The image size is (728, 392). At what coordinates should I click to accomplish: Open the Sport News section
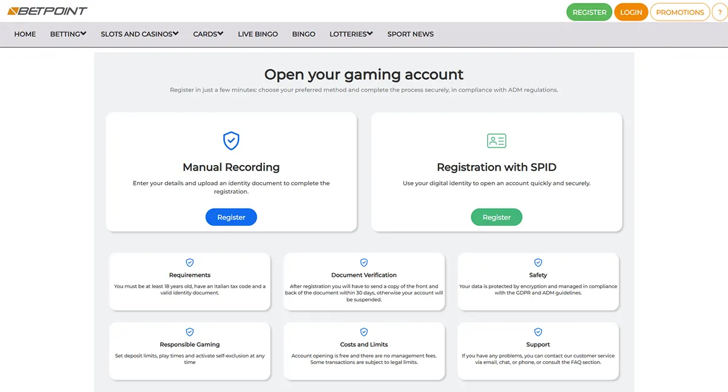[x=411, y=34]
